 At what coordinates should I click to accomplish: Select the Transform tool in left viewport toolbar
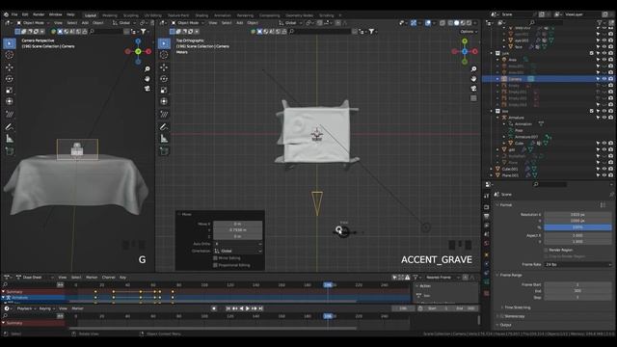10,101
